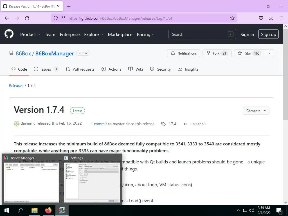Click the Windows Start button

pyautogui.click(x=7, y=210)
